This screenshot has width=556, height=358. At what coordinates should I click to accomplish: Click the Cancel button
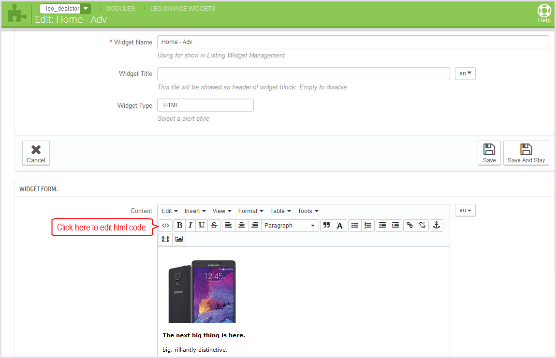[36, 153]
